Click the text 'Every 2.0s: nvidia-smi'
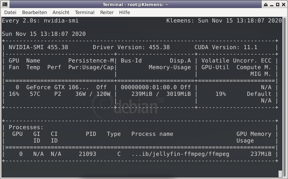 pyautogui.click(x=40, y=20)
